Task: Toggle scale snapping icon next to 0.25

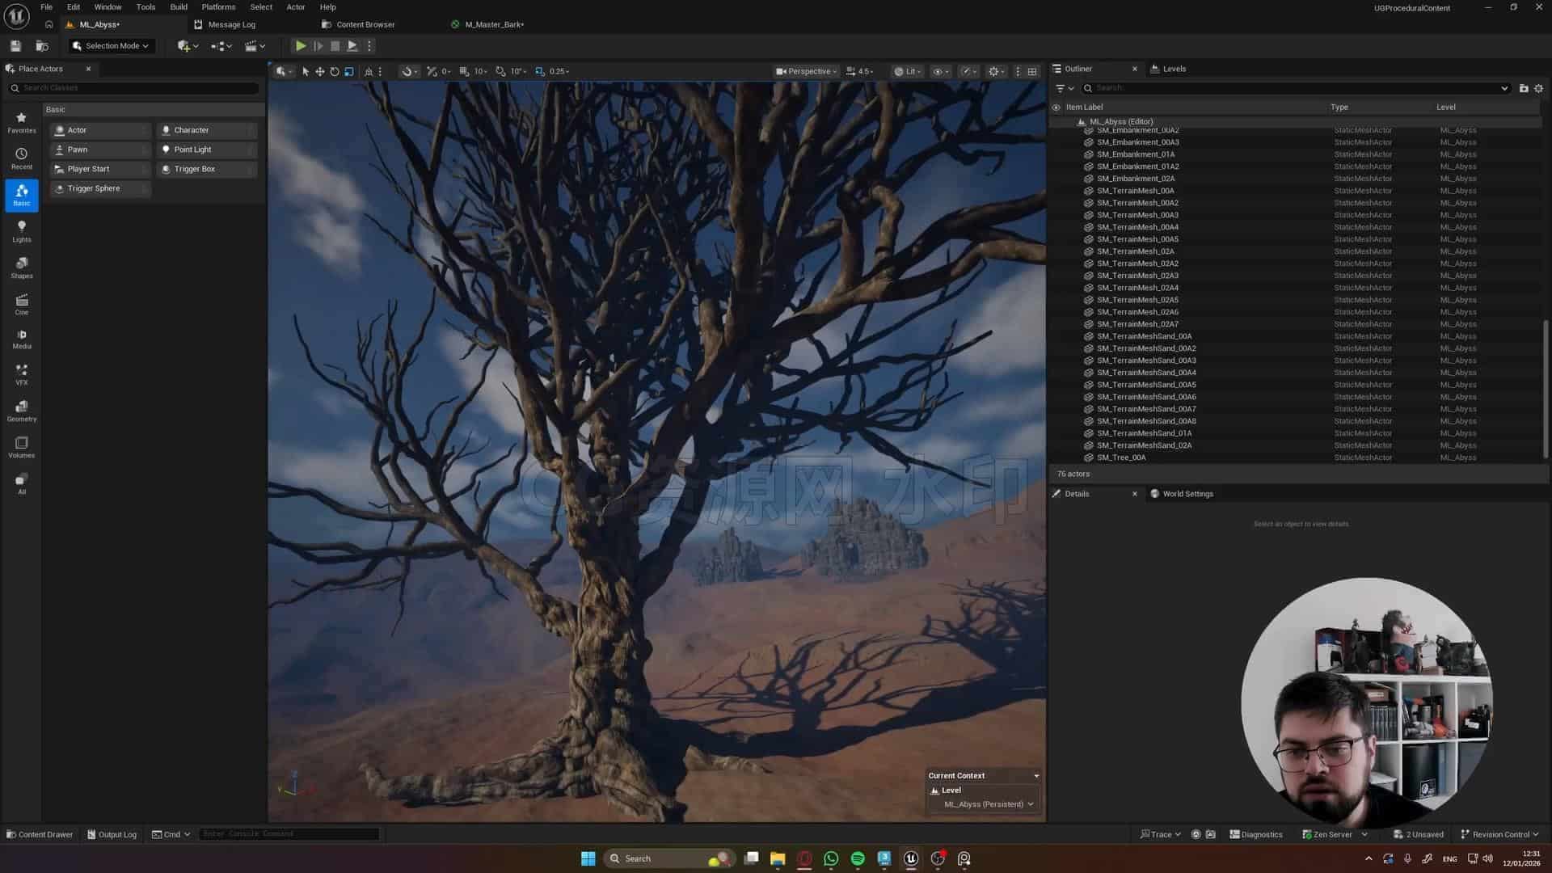Action: 540,71
